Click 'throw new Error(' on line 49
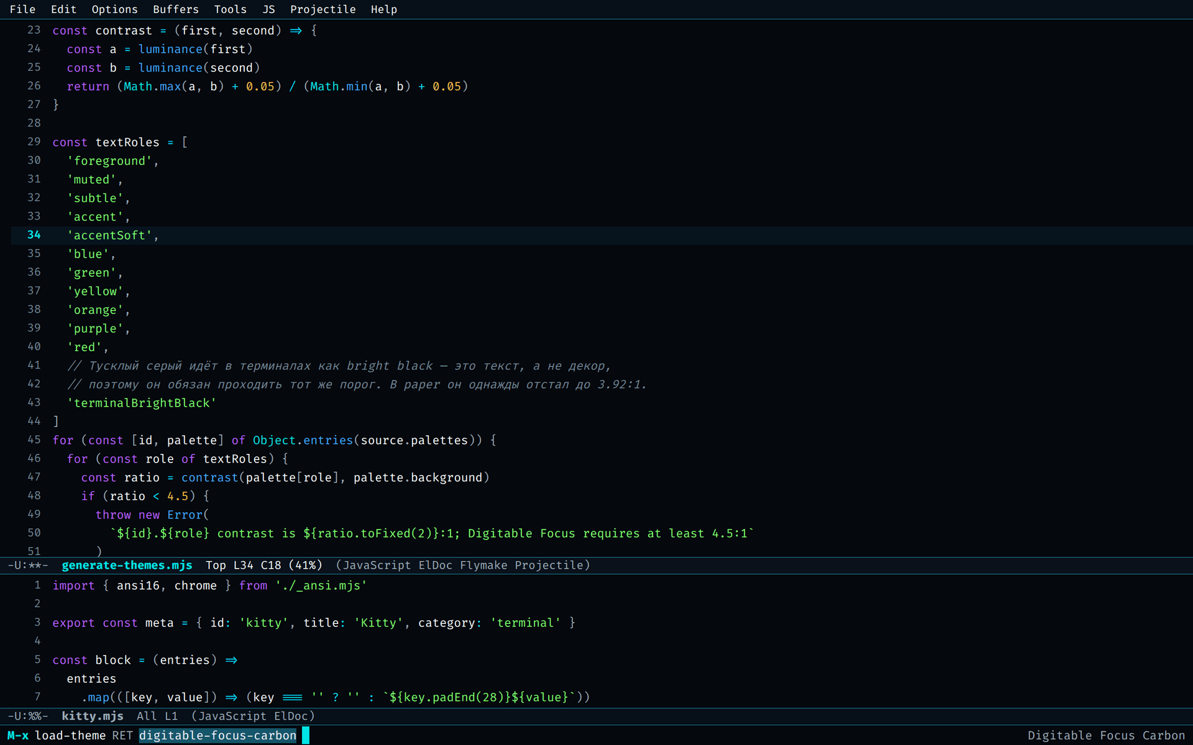Viewport: 1193px width, 745px height. click(x=152, y=515)
